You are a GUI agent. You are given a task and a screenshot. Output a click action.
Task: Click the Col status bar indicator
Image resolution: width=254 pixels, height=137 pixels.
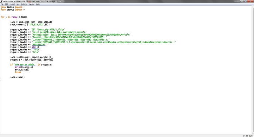251,136
